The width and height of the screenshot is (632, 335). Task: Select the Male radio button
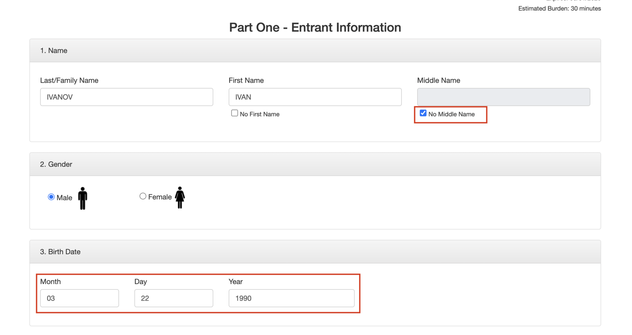pyautogui.click(x=51, y=197)
